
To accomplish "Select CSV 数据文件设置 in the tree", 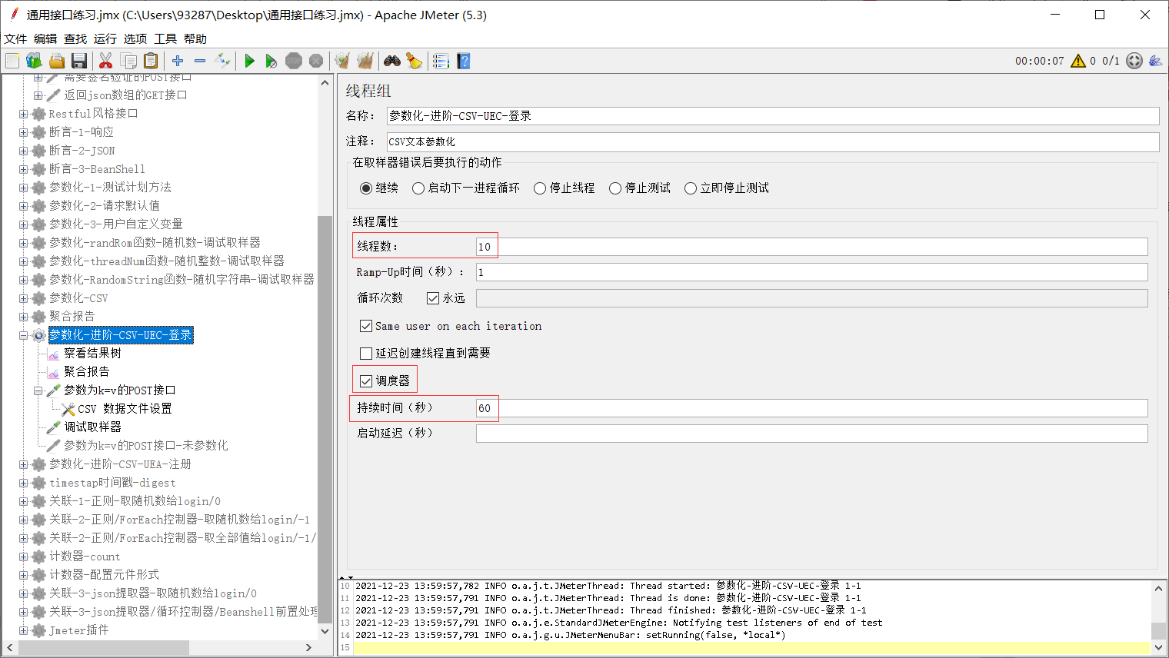I will pyautogui.click(x=125, y=409).
